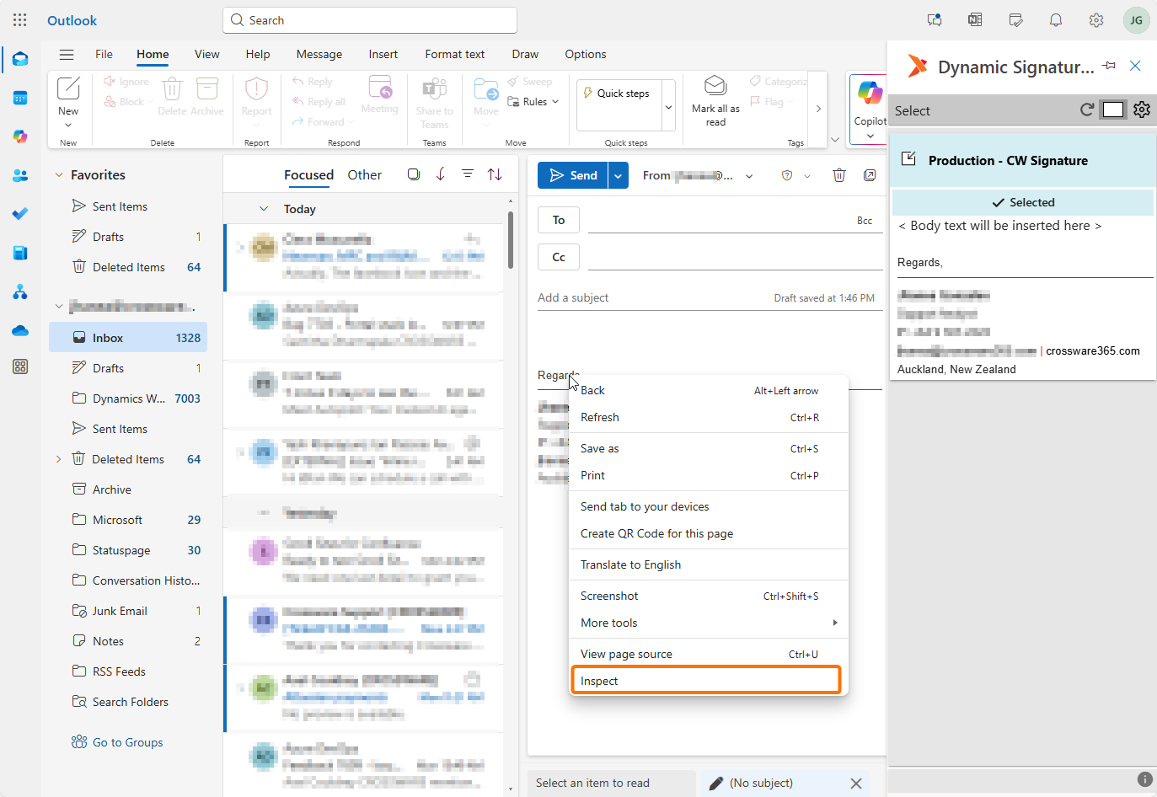
Task: Expand the Quick steps dropdown
Action: pos(668,107)
